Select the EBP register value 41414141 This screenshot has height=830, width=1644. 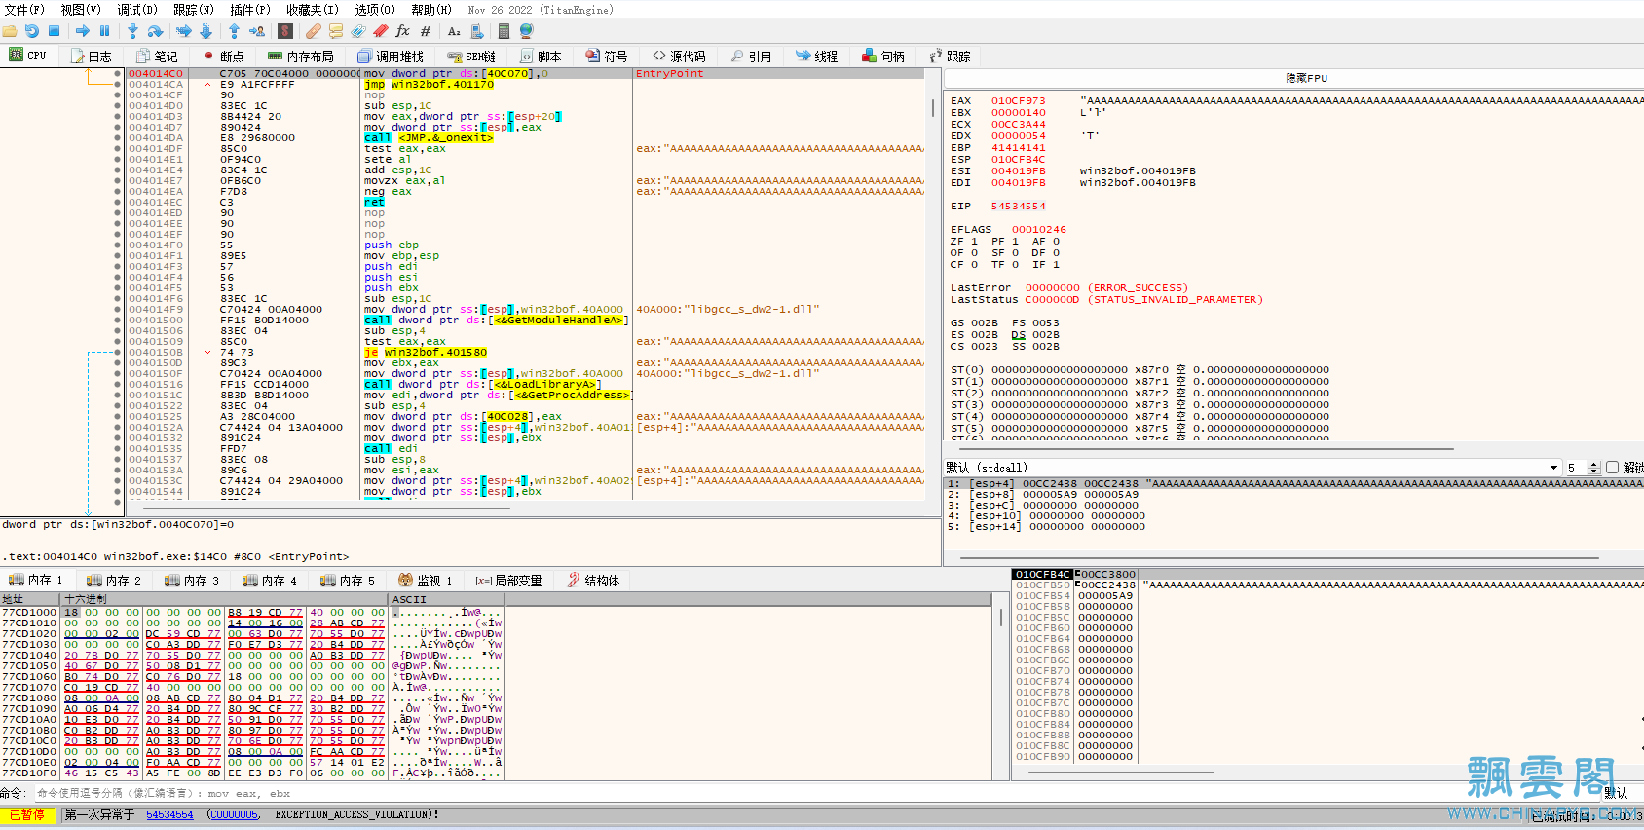[1018, 148]
